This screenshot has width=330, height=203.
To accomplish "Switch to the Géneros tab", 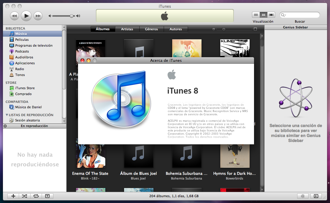I will point(151,29).
